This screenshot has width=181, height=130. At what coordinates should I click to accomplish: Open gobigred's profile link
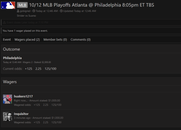click(25, 11)
